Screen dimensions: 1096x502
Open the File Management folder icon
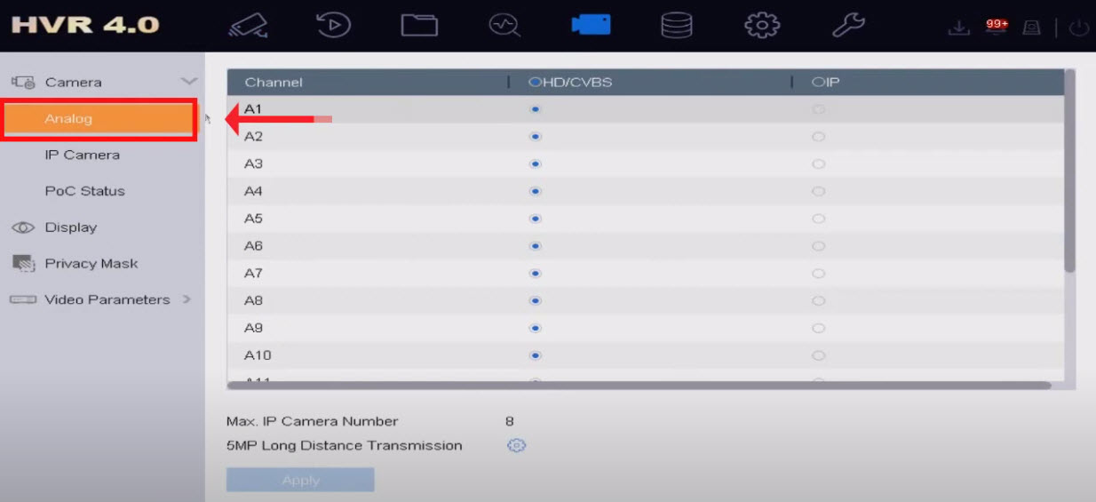click(x=419, y=25)
